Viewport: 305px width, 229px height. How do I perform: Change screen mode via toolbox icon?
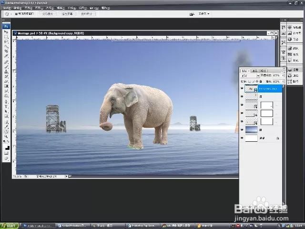click(x=6, y=158)
